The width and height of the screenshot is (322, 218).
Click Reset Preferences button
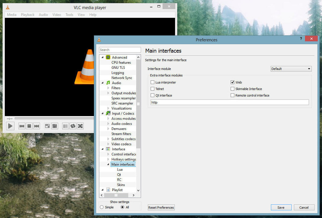[x=161, y=208]
